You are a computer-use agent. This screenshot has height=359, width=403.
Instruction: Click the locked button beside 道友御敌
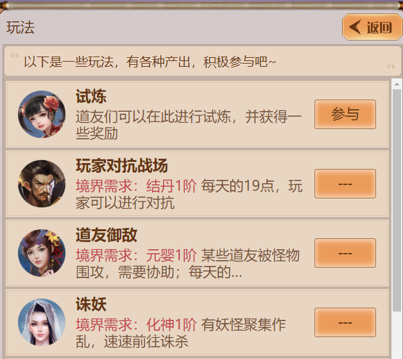[x=345, y=253]
